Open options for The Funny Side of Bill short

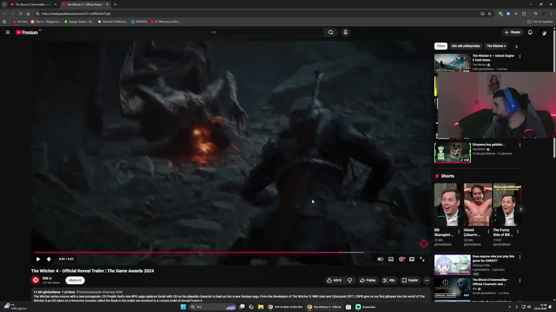[x=517, y=232]
